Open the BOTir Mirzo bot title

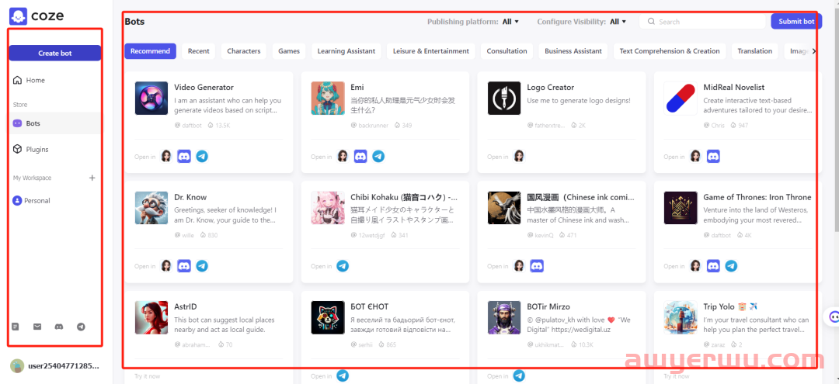point(548,306)
